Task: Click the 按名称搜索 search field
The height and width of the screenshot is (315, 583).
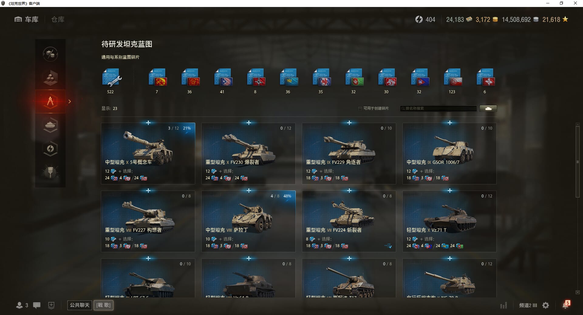Action: point(438,108)
